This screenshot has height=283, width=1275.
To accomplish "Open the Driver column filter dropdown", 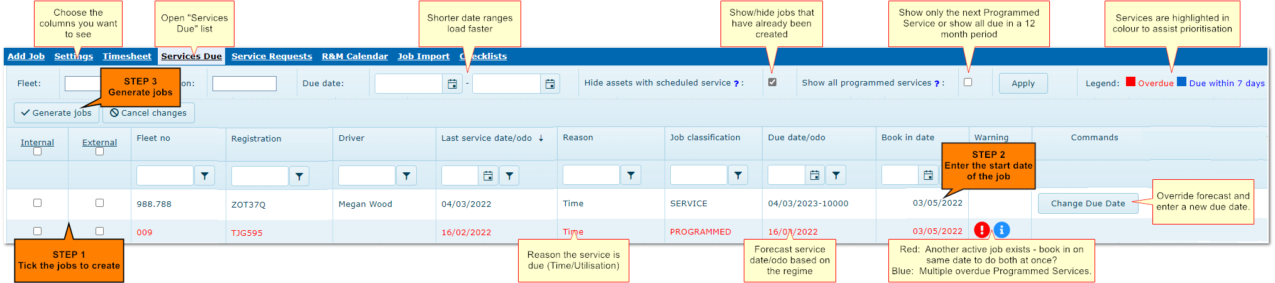I will click(406, 176).
